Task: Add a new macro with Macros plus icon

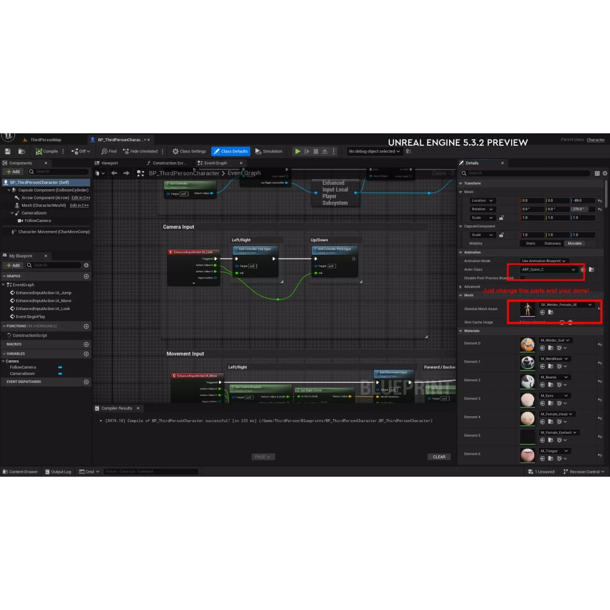Action: [x=86, y=345]
